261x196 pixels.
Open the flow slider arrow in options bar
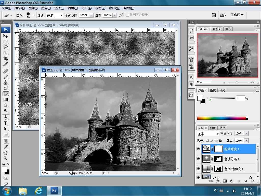coord(114,15)
